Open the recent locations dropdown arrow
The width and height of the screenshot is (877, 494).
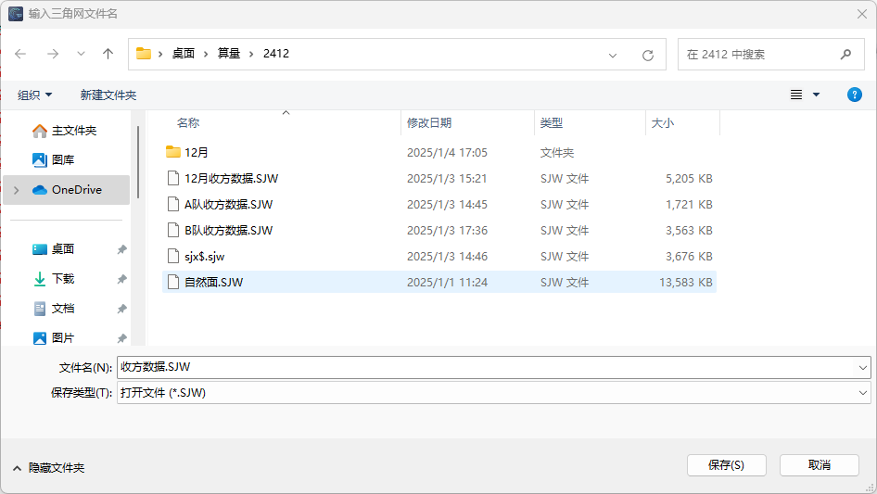tap(81, 55)
